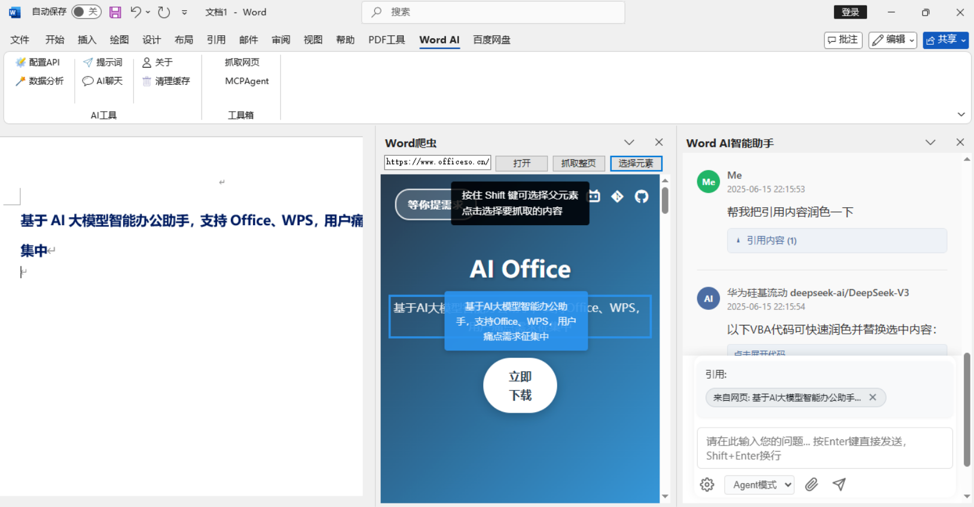Click the chat question input field
The height and width of the screenshot is (507, 974).
[x=825, y=448]
